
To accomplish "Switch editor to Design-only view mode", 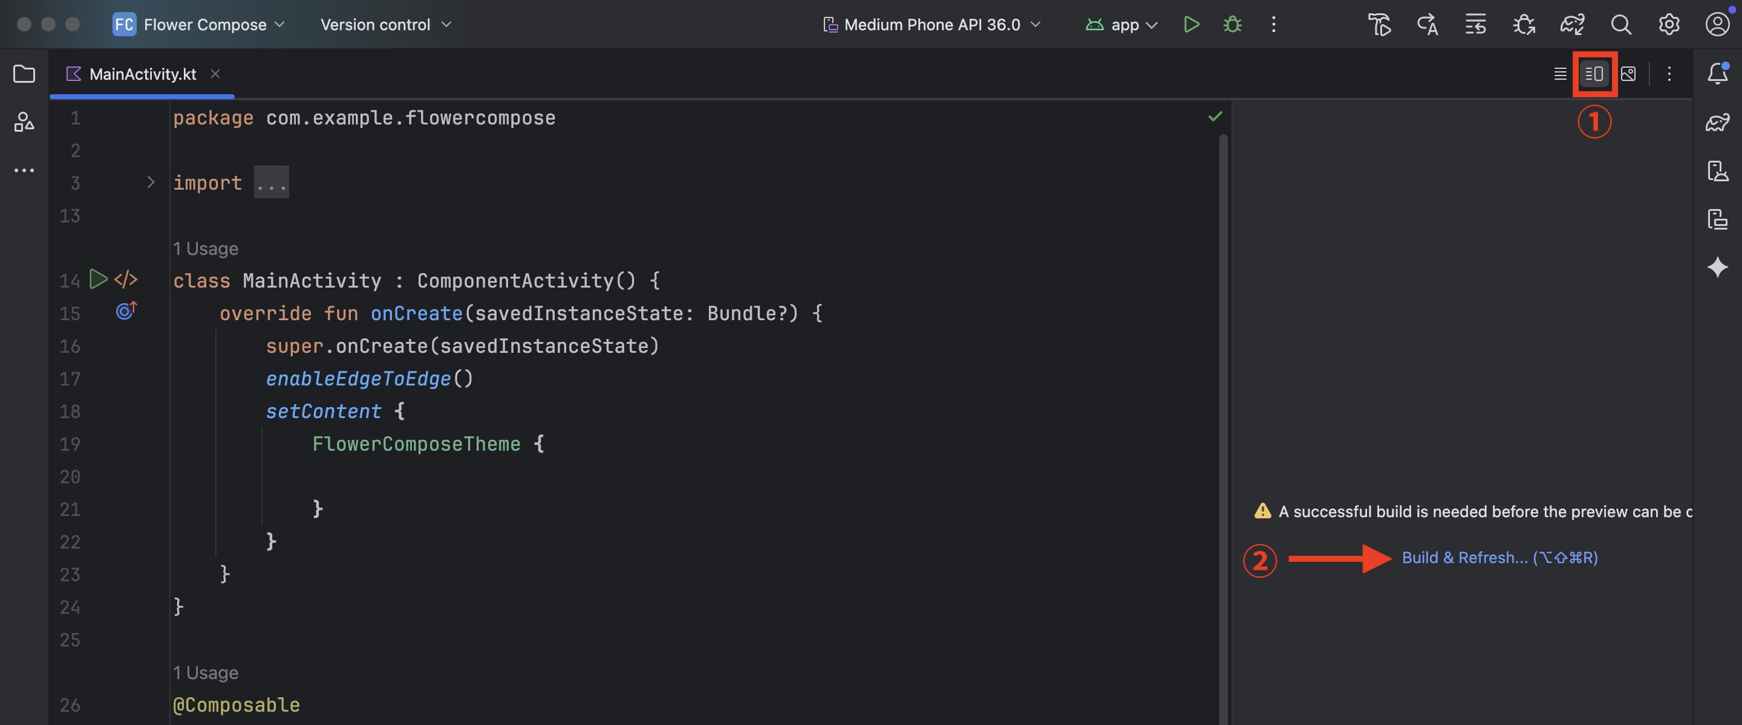I will (x=1628, y=74).
